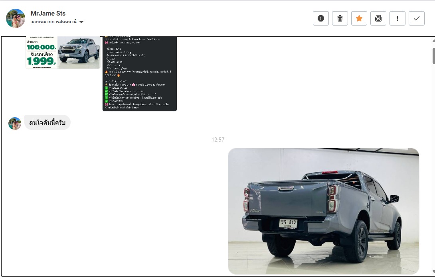Viewport: 435px width, 279px height.
Task: Open the gray pickup truck rear photo
Action: [323, 211]
